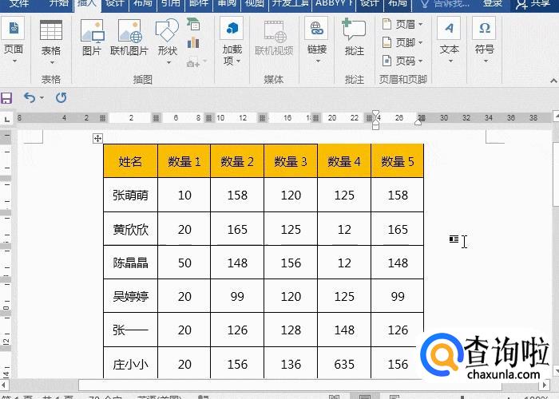Open the 页眉 (Header) dropdown
559x399 pixels.
[402, 24]
